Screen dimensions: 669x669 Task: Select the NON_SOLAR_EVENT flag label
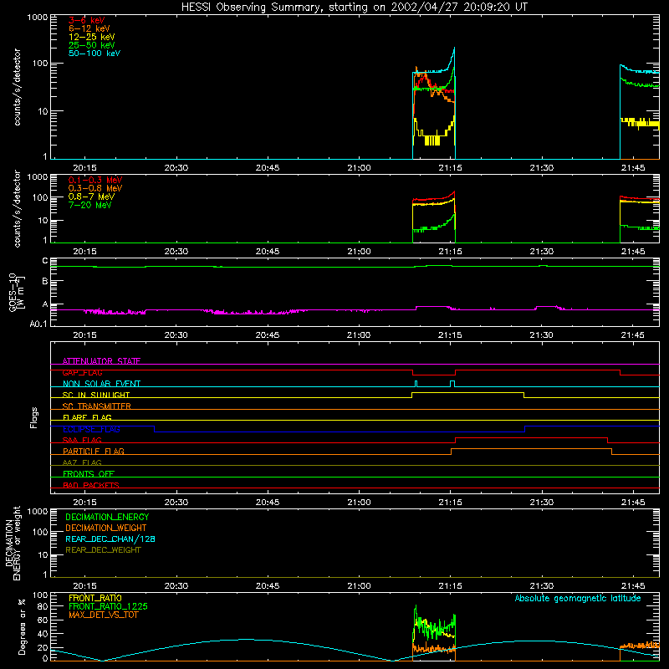[x=101, y=384]
